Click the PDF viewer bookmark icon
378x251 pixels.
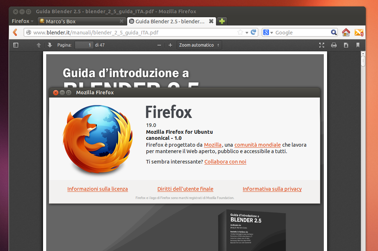358,45
